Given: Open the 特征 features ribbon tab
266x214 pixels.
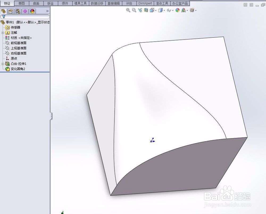Looking at the screenshot, I should pyautogui.click(x=7, y=3).
